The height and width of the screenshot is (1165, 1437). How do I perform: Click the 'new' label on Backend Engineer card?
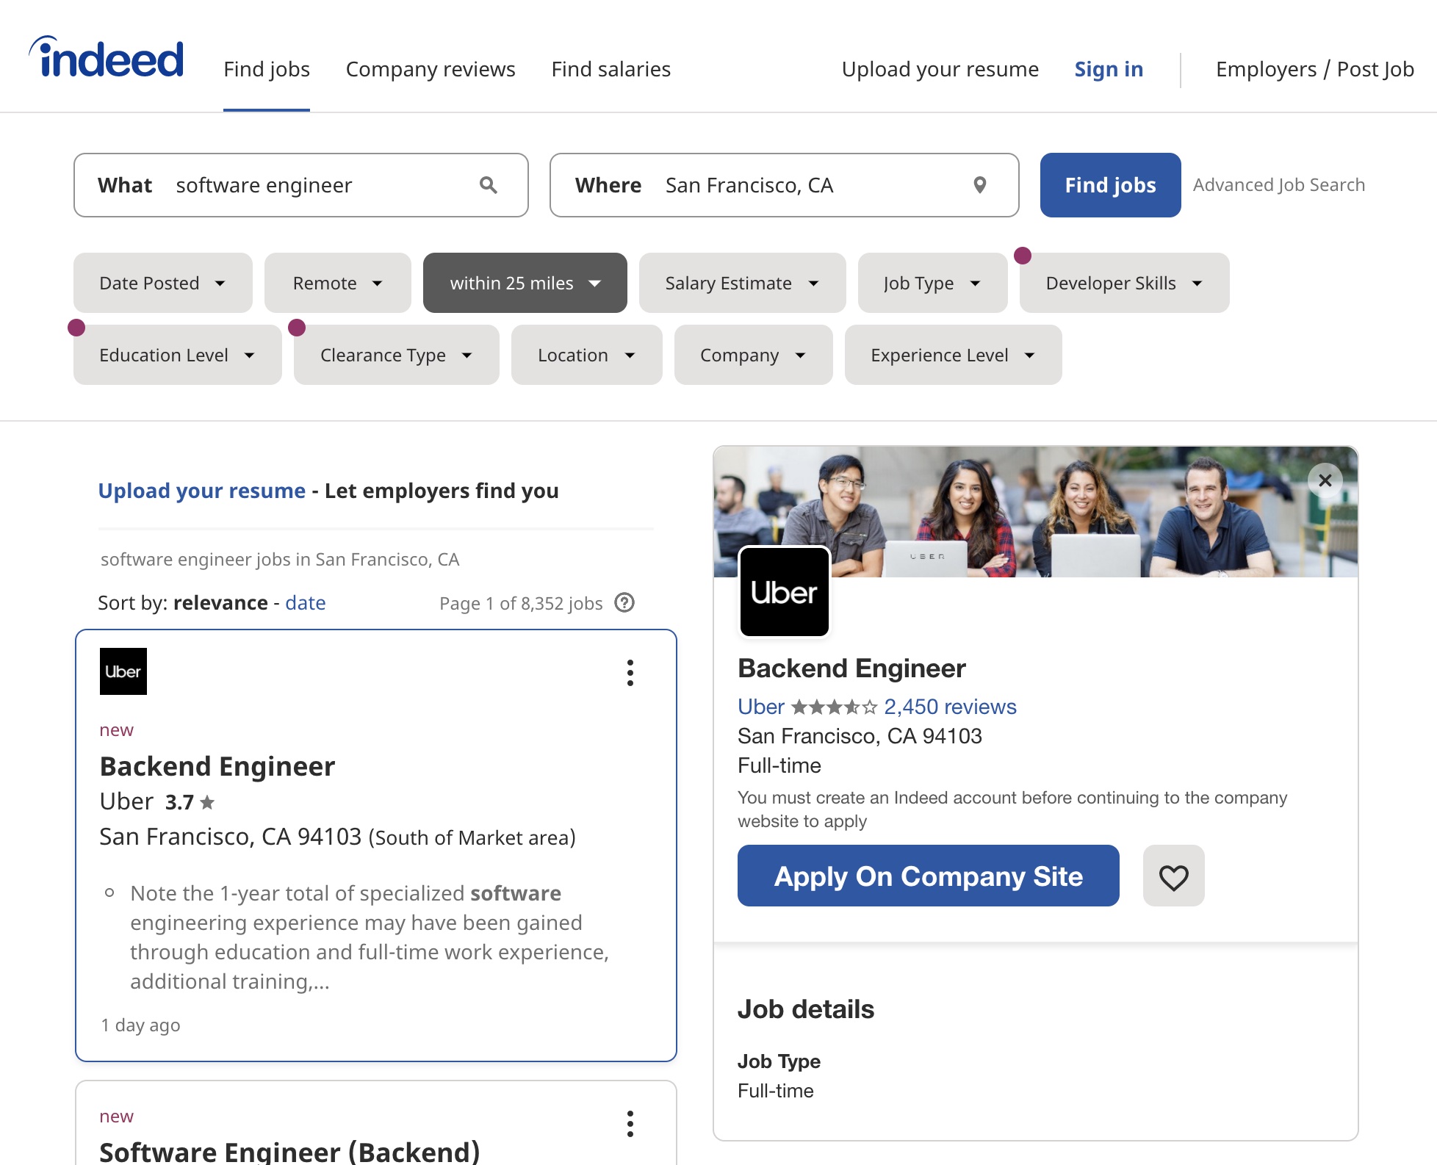117,730
